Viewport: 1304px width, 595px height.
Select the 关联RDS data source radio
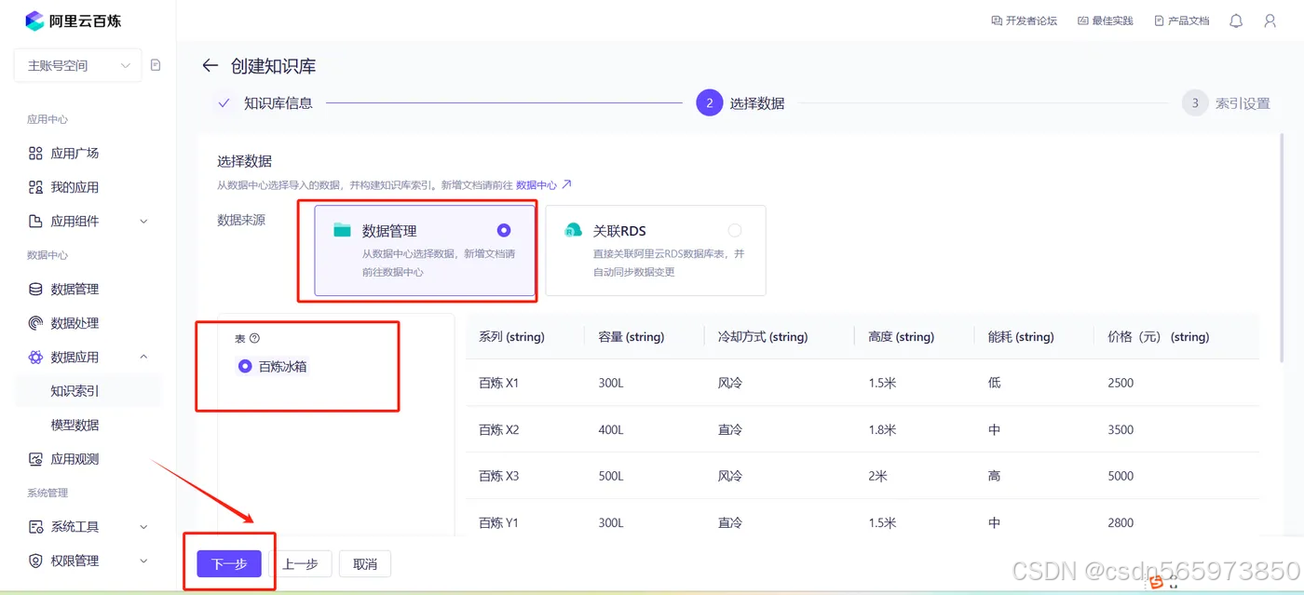click(x=735, y=230)
